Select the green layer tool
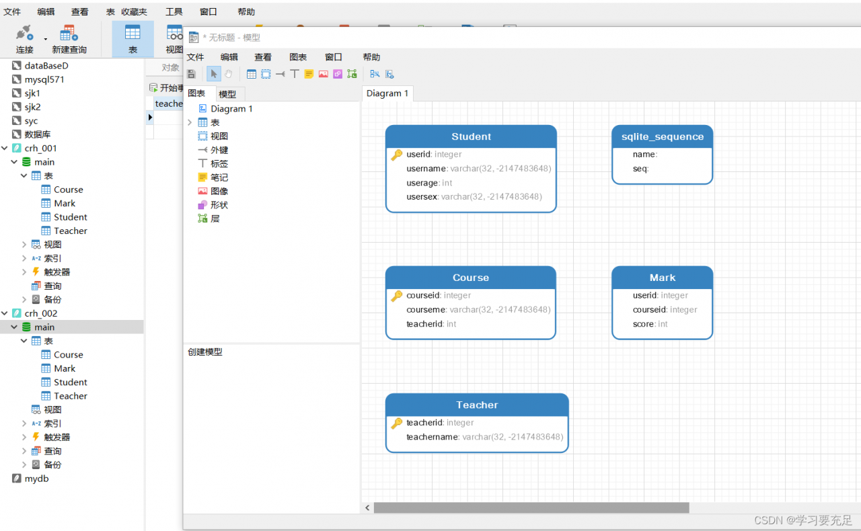 pos(352,74)
